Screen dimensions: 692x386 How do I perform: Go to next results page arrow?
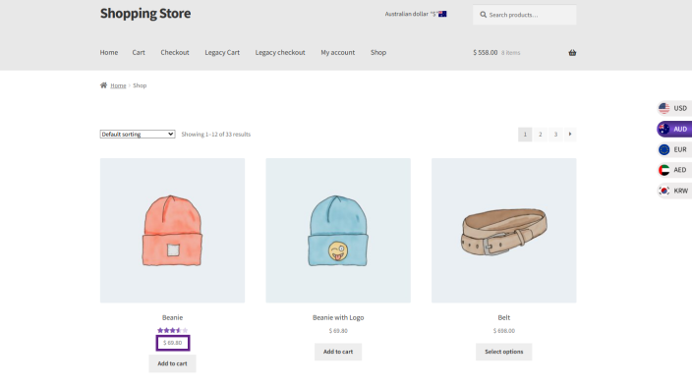coord(570,135)
